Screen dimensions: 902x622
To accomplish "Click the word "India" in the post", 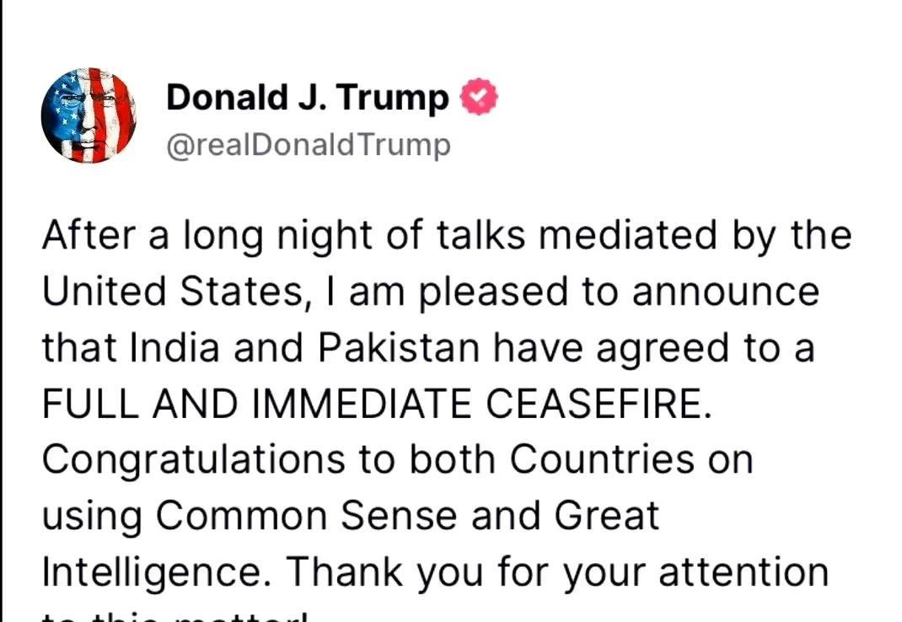I will click(x=174, y=347).
